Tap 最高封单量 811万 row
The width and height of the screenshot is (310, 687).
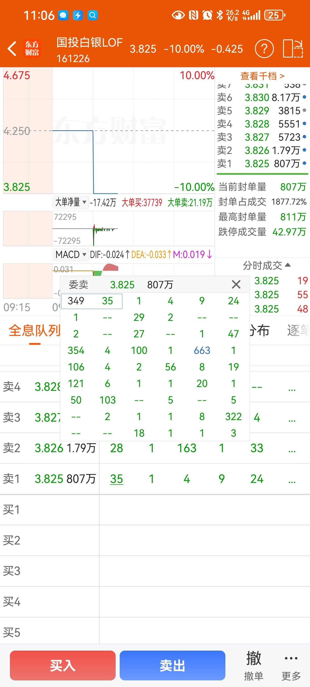click(262, 217)
